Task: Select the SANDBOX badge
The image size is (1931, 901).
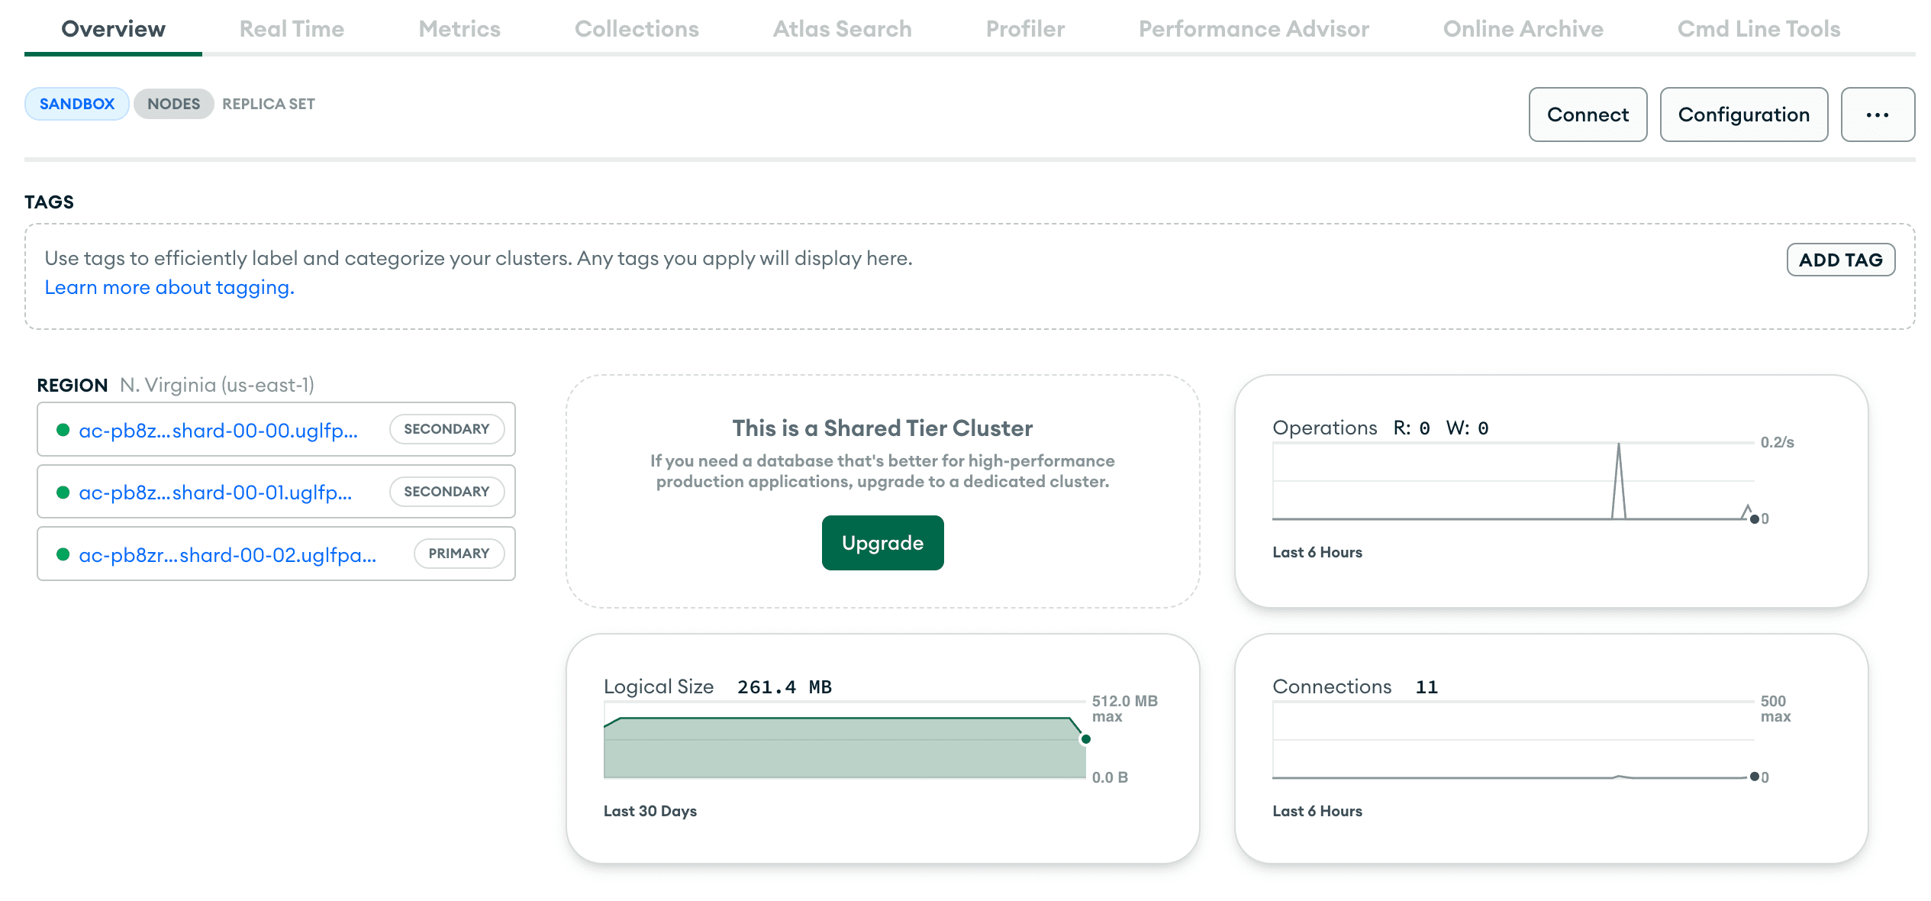Action: (x=76, y=104)
